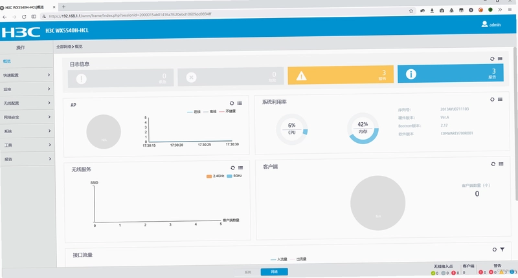
Task: Click the serial number 2013AYU0711103
Action: 455,109
